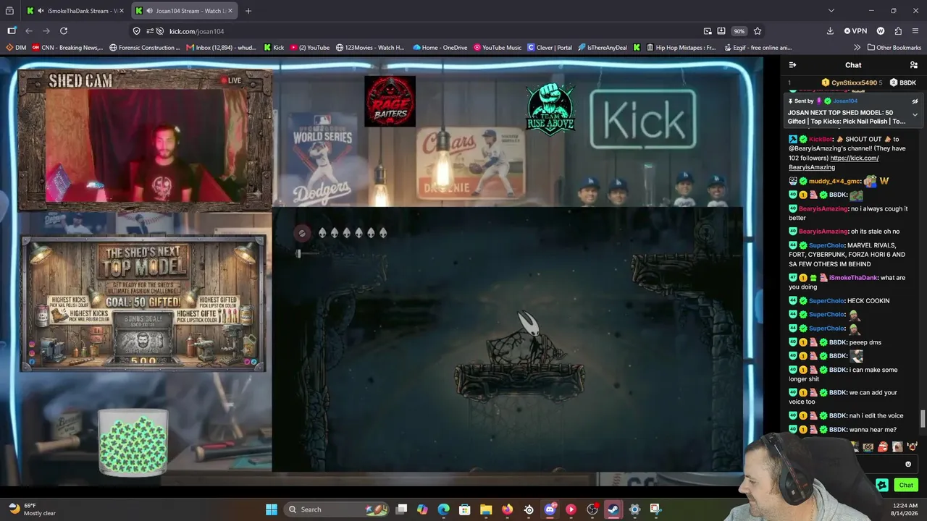Open a new browser tab
This screenshot has height=521, width=927.
coord(248,11)
